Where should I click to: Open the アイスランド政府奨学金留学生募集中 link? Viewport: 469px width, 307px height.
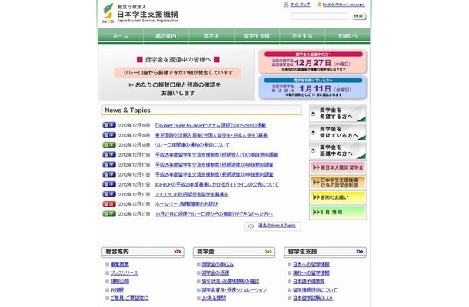[191, 194]
